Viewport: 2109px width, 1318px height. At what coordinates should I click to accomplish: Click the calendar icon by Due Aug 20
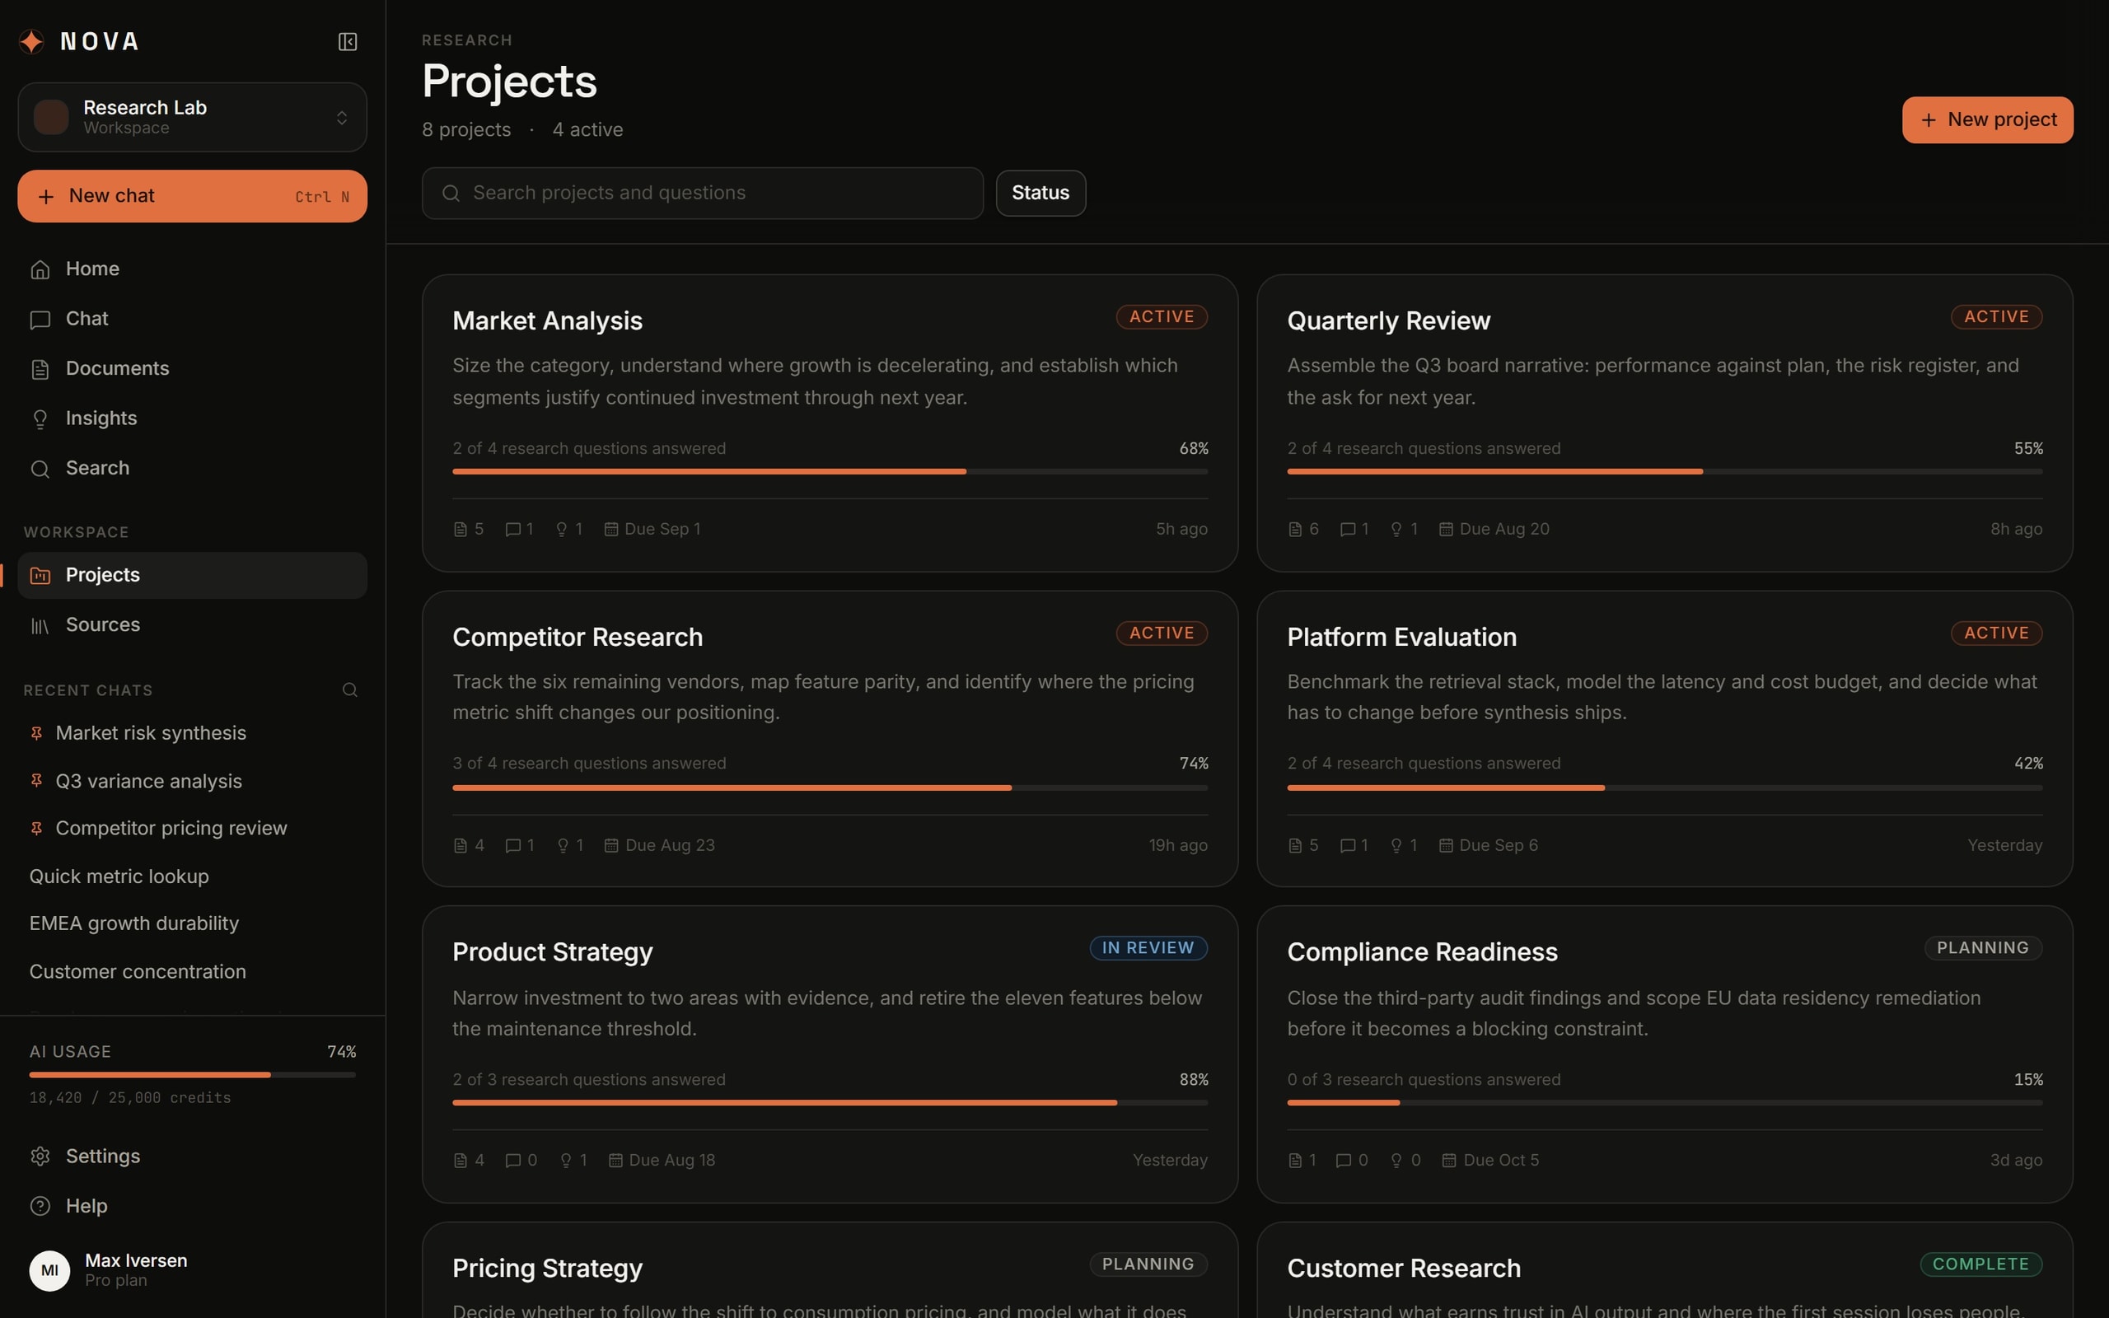point(1446,529)
